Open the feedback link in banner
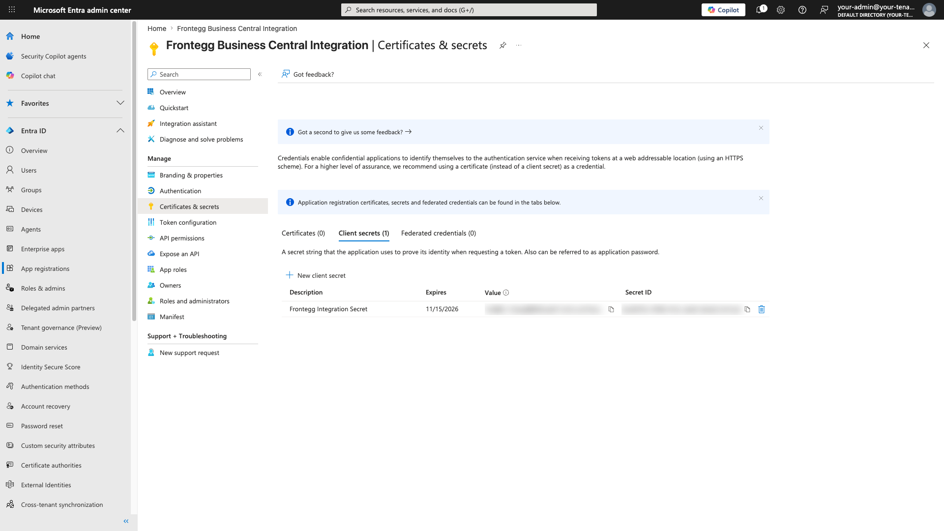Screen dimensions: 944x531 (x=354, y=132)
